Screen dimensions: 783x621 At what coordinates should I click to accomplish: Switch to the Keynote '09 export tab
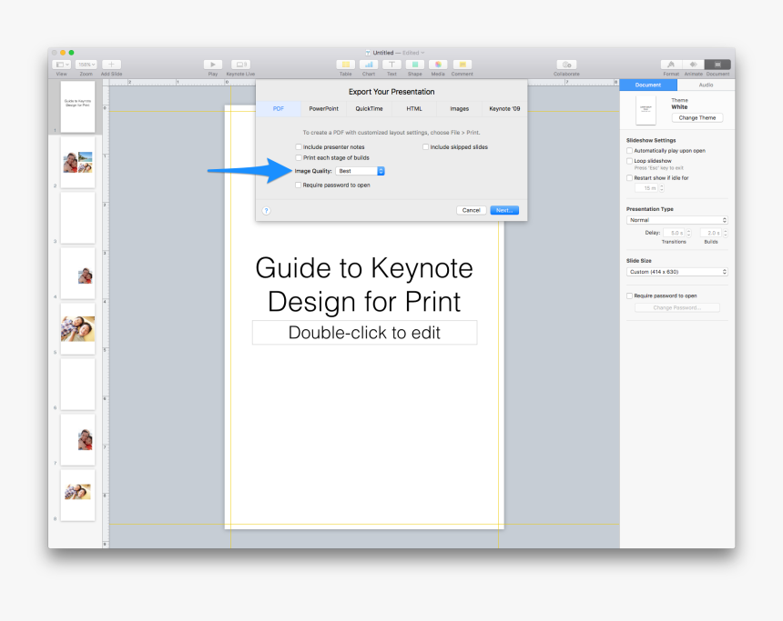coord(504,109)
